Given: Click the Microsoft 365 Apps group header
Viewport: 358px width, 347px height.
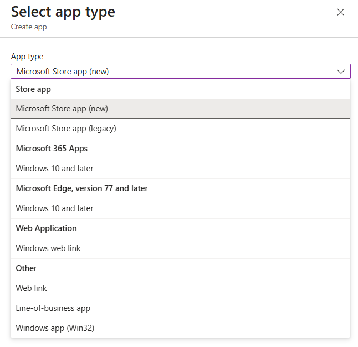Looking at the screenshot, I should click(x=52, y=149).
